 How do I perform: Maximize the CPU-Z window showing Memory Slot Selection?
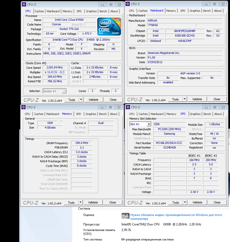point(215,107)
